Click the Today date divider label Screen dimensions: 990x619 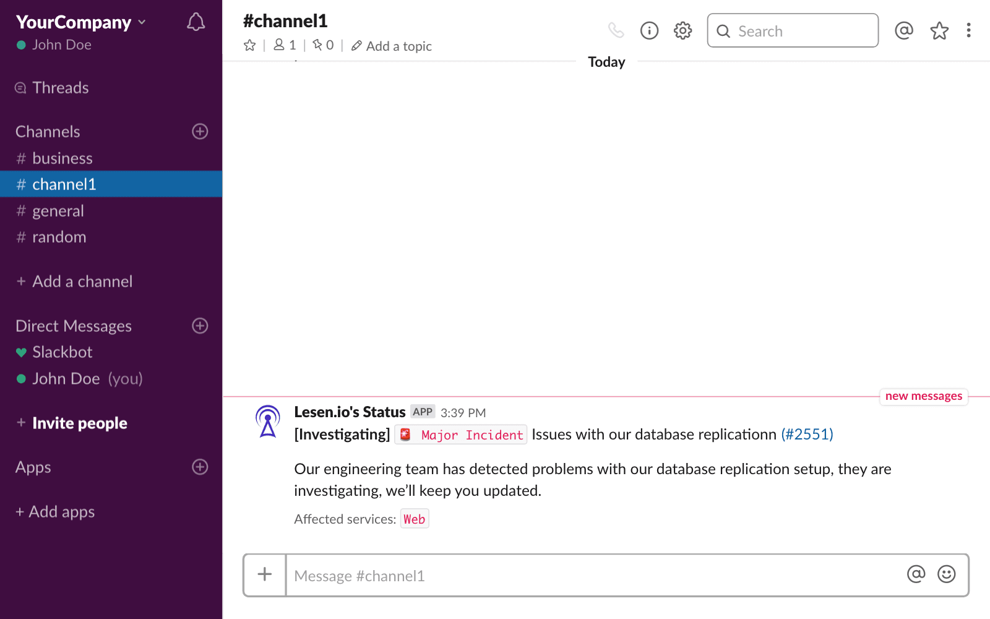coord(606,62)
